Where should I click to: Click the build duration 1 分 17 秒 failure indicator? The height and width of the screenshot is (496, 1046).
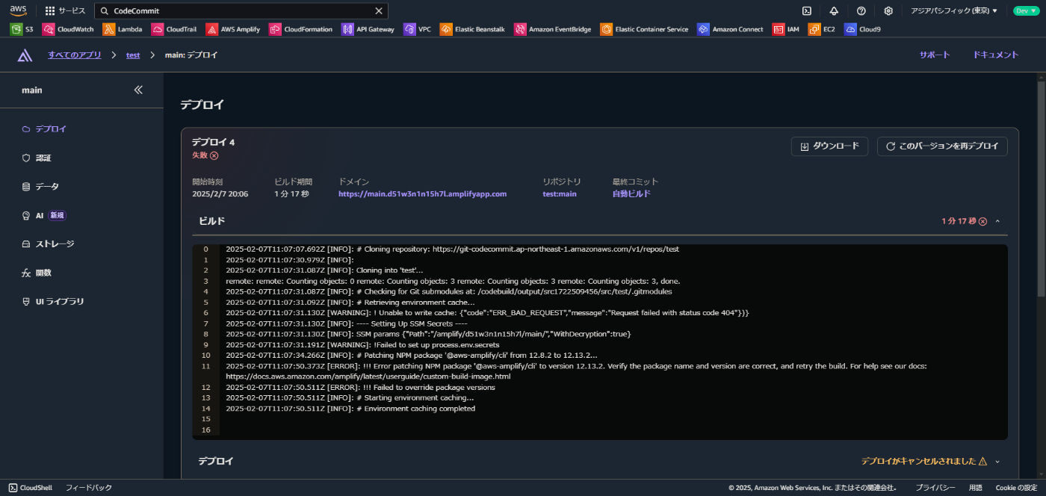[965, 221]
